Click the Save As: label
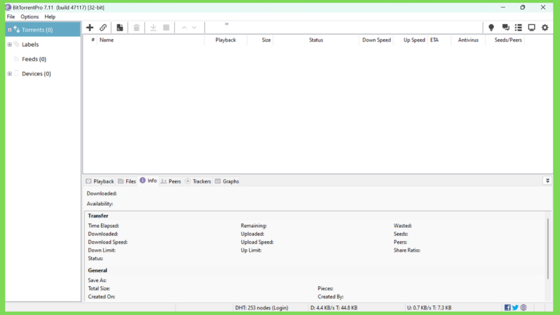 click(x=97, y=281)
